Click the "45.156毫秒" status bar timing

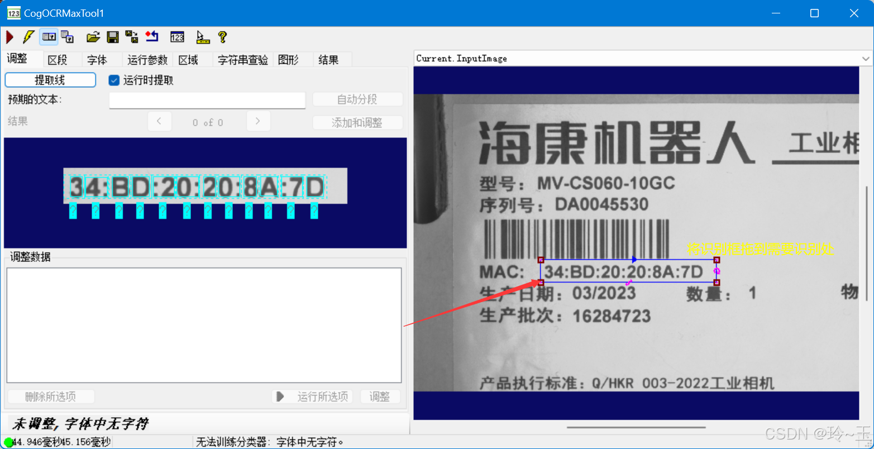(x=86, y=442)
